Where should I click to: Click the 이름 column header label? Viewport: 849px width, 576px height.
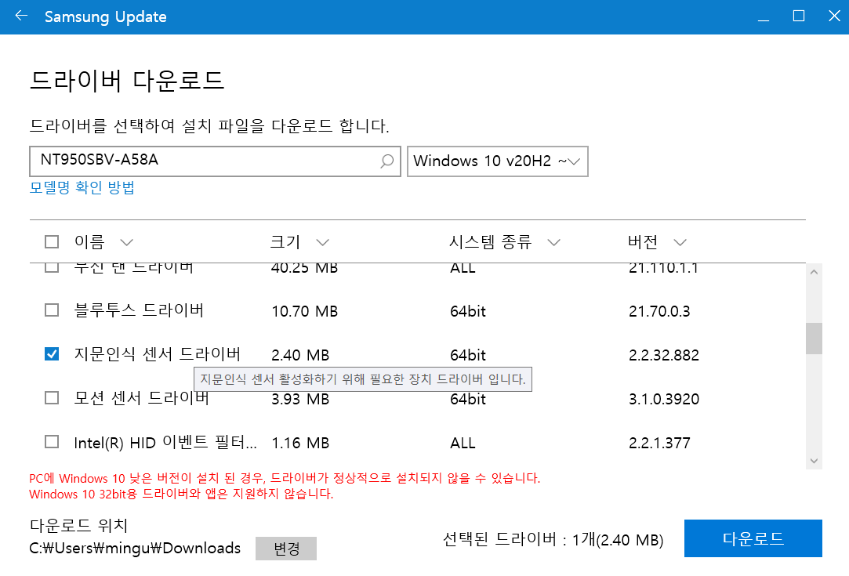pyautogui.click(x=89, y=241)
